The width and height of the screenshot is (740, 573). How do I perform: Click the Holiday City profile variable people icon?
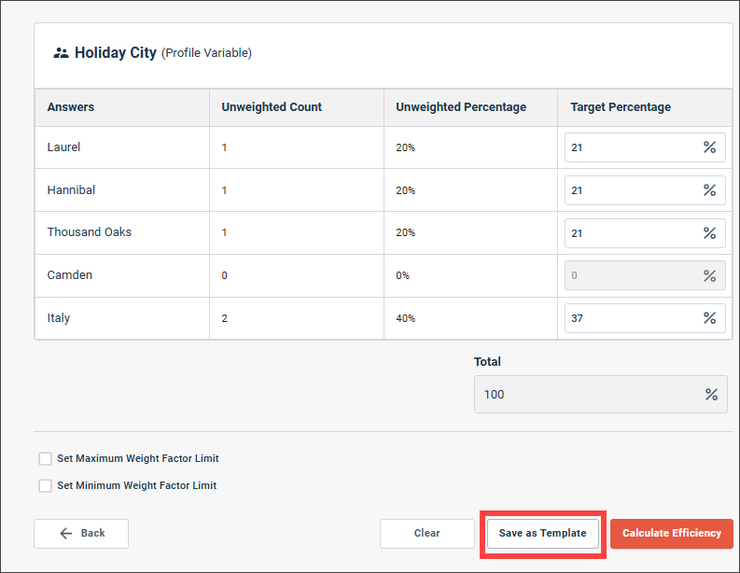pyautogui.click(x=61, y=53)
